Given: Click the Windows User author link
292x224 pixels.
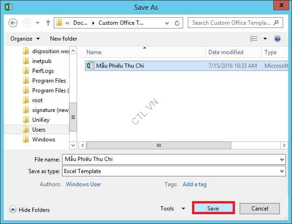Looking at the screenshot, I should click(84, 184).
